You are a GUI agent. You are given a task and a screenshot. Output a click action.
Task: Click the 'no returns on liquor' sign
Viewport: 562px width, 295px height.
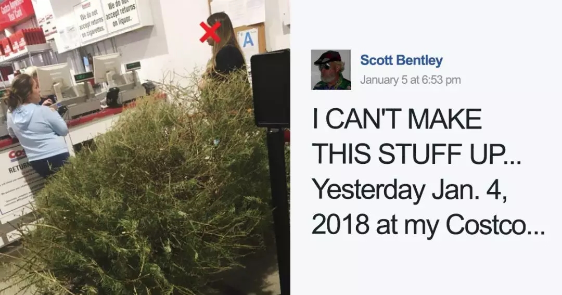[x=120, y=15]
